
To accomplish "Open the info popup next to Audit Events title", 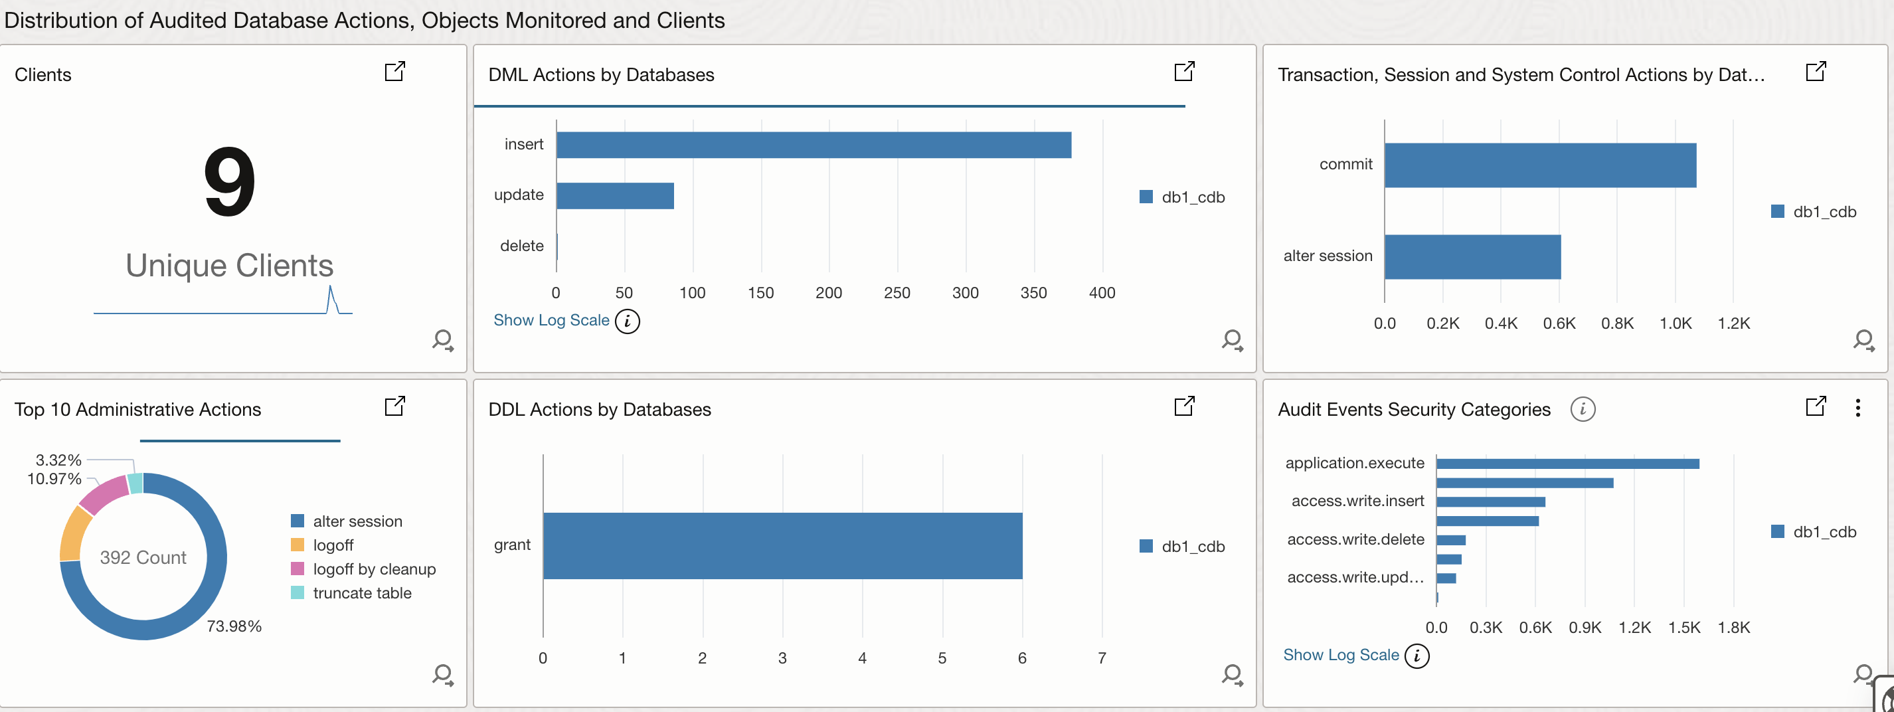I will (x=1584, y=410).
